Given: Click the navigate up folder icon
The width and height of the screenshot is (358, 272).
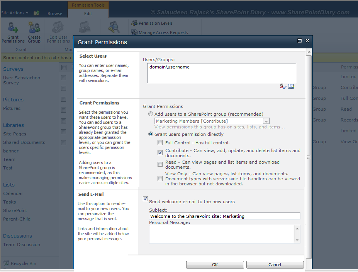Looking at the screenshot, I should click(x=37, y=13).
